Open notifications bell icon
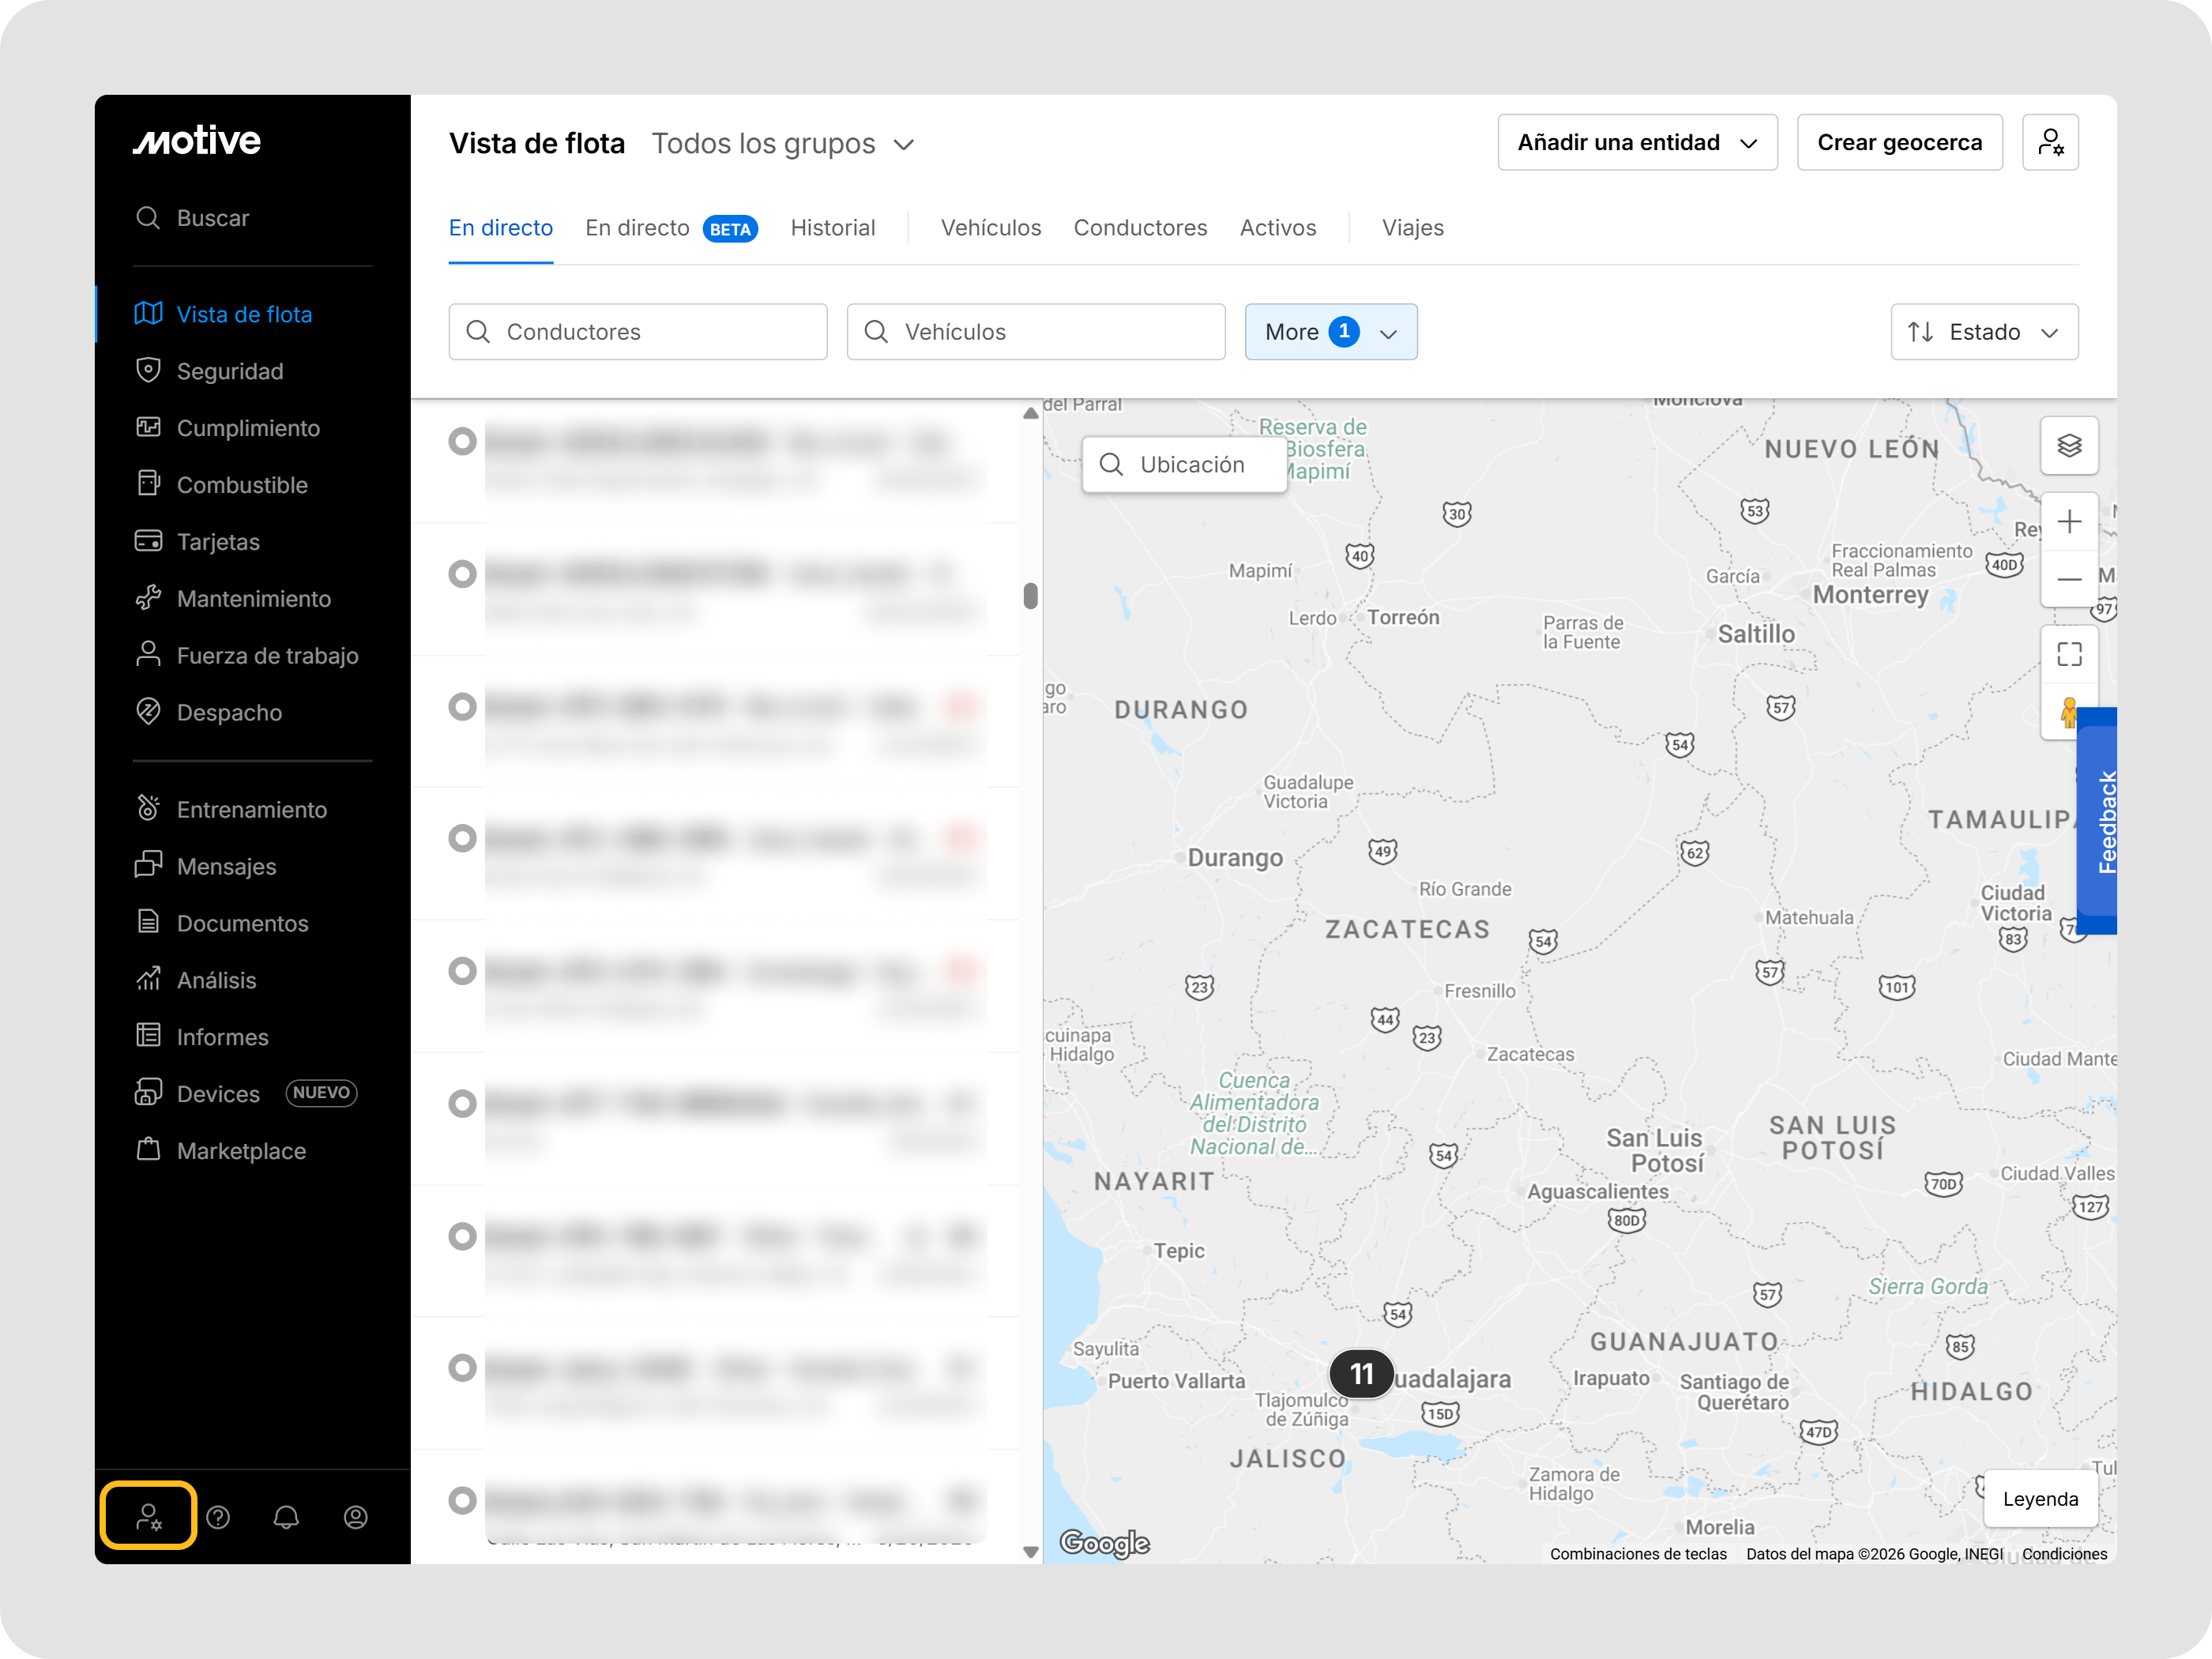Viewport: 2212px width, 1659px height. tap(286, 1517)
